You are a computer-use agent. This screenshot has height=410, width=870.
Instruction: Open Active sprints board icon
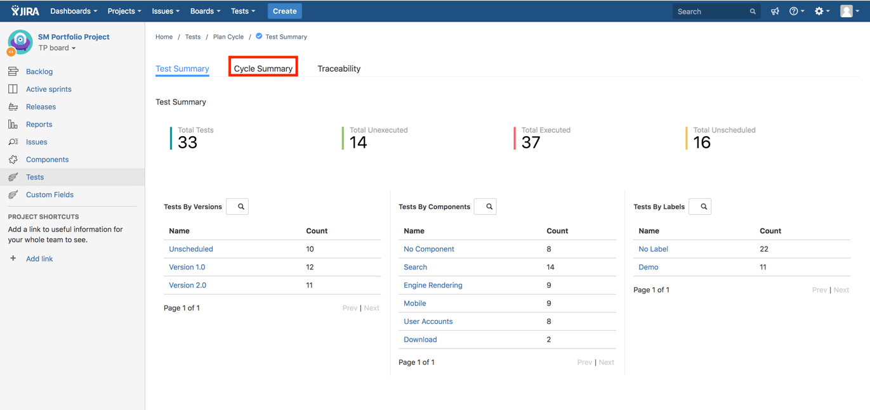13,89
